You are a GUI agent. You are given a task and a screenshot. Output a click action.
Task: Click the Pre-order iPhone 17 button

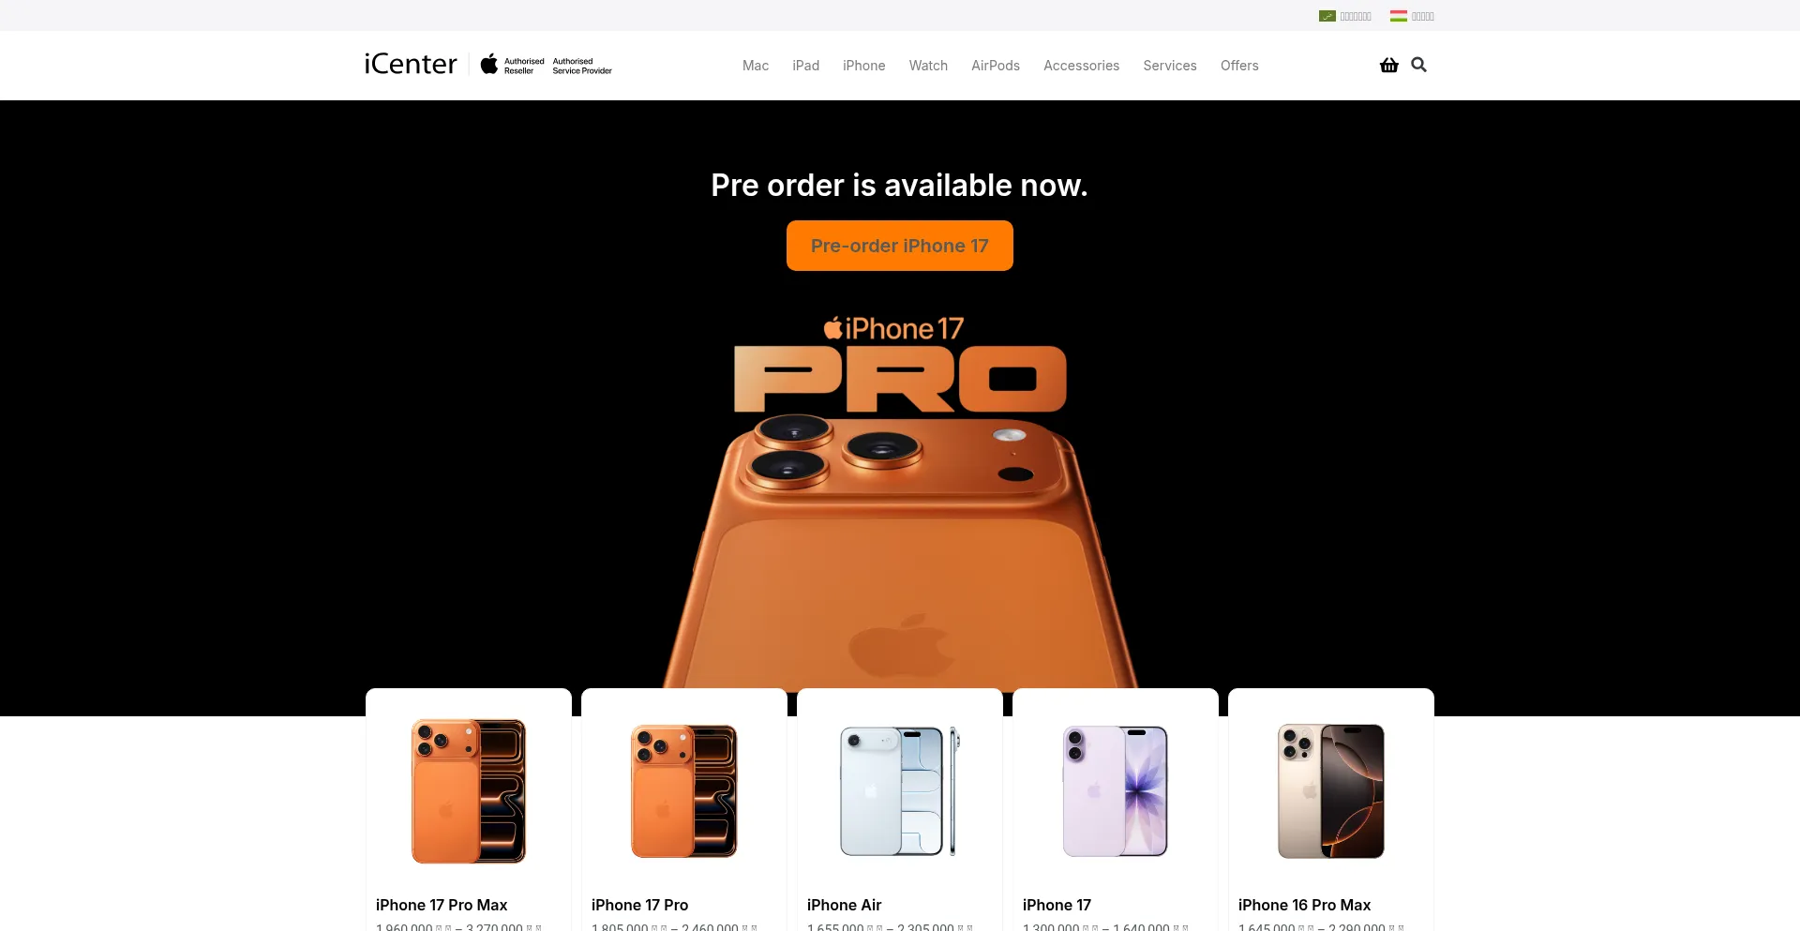[x=900, y=246]
